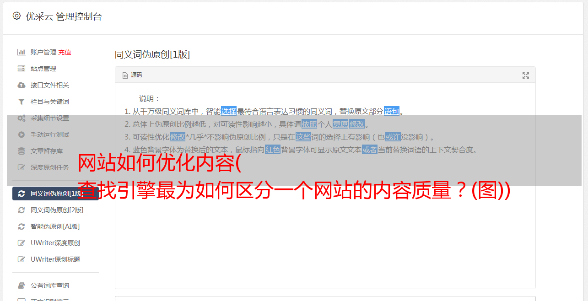Image resolution: width=588 pixels, height=301 pixels.
Task: Open 智能伪原创[AI版] menu item
Action: (55, 226)
